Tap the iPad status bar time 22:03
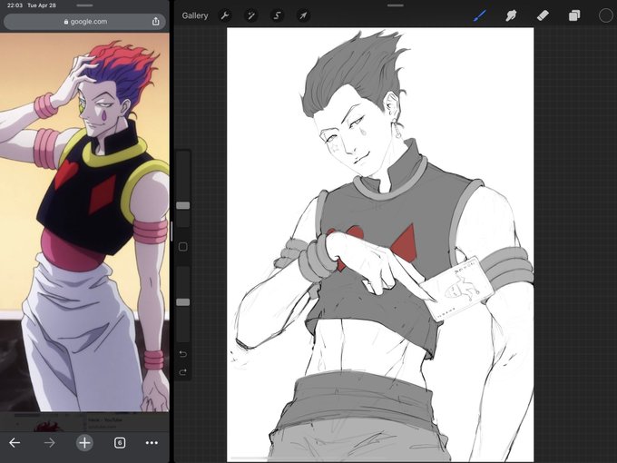This screenshot has height=463, width=617. point(15,5)
